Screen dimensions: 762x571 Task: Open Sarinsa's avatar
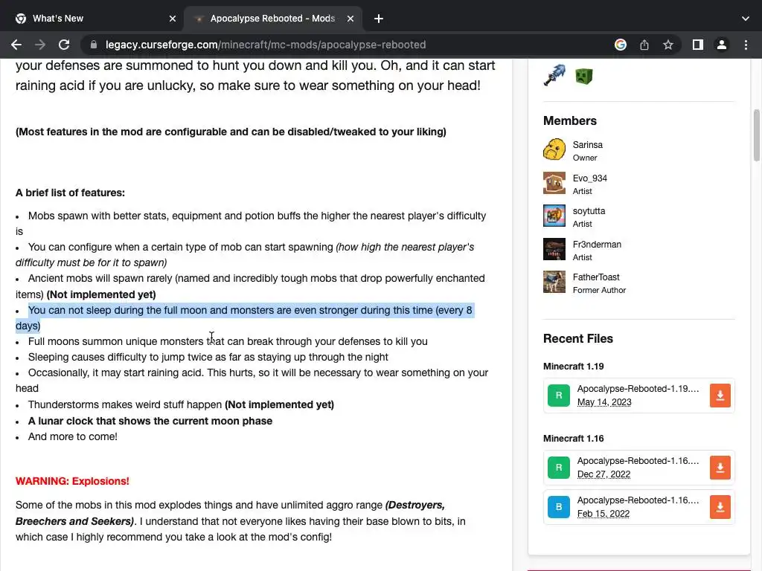[554, 149]
